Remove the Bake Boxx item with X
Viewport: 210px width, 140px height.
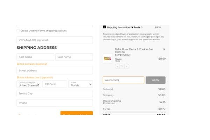[x=164, y=49]
